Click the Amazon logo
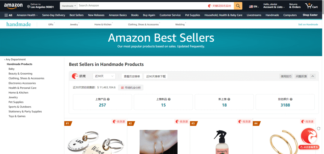This screenshot has width=324, height=154. [x=13, y=6]
